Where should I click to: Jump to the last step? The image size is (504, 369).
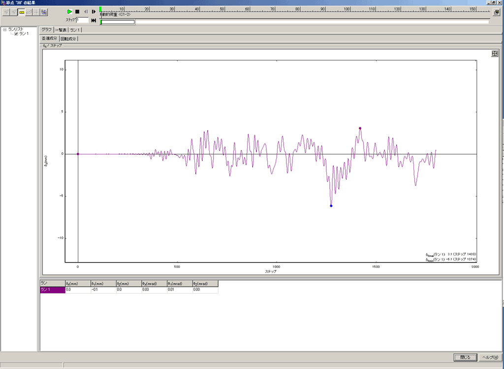coord(94,20)
